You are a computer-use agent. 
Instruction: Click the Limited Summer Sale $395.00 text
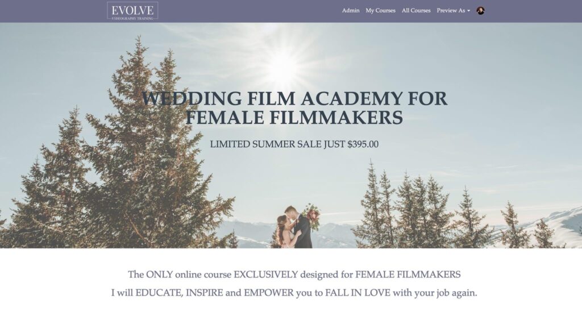[294, 144]
